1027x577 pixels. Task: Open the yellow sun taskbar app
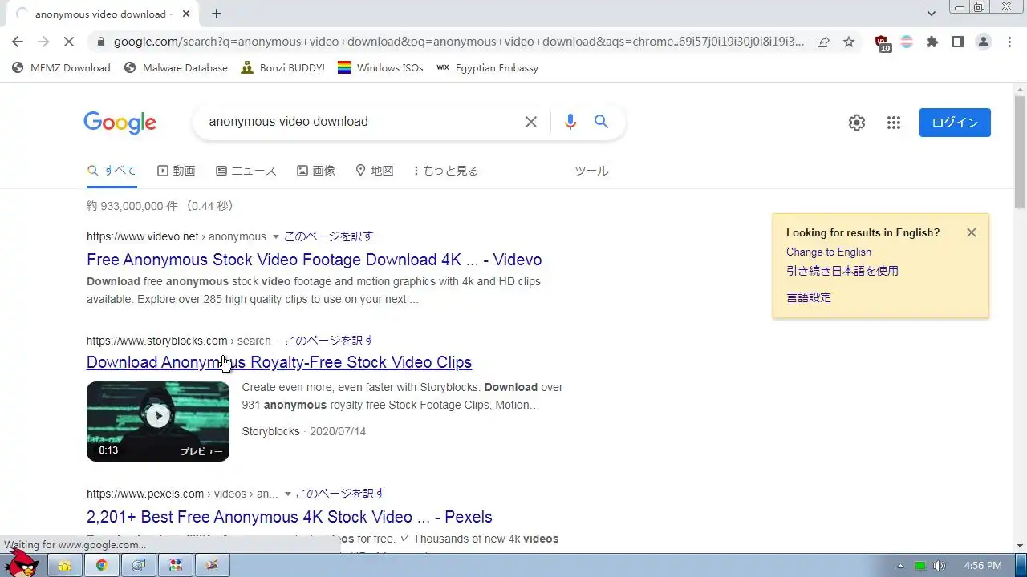65,565
